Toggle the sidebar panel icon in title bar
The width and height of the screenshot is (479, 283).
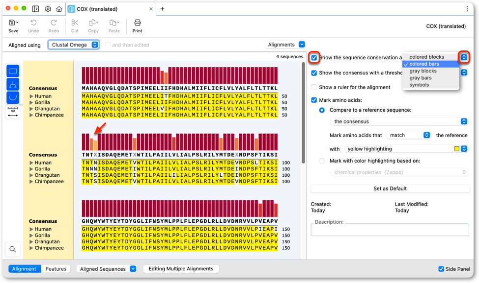[35, 9]
